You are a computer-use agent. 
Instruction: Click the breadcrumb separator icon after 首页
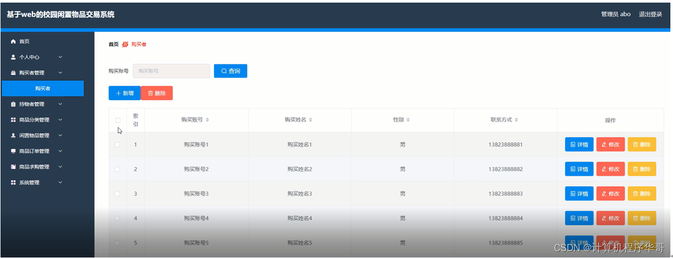pyautogui.click(x=125, y=44)
